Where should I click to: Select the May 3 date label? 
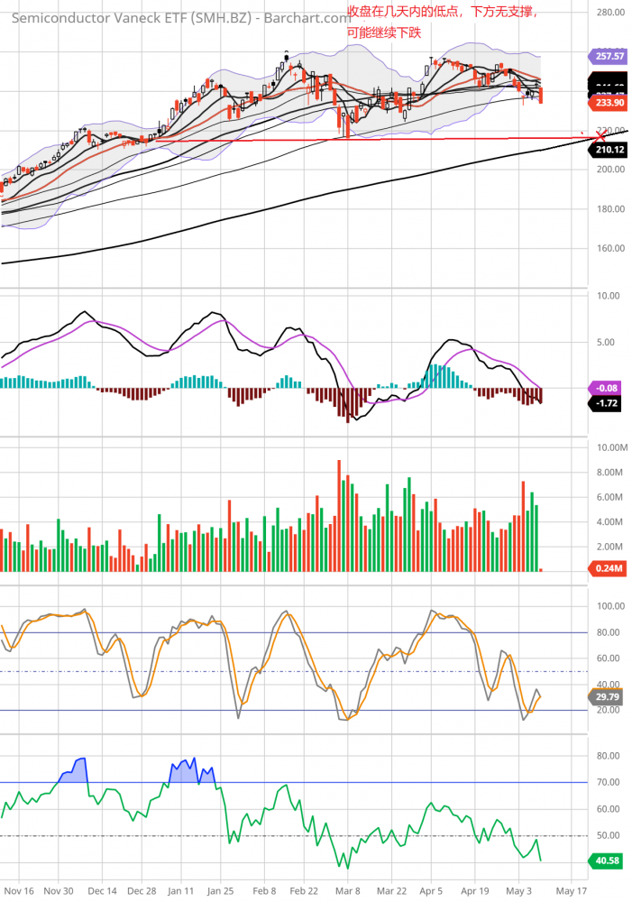click(x=521, y=889)
